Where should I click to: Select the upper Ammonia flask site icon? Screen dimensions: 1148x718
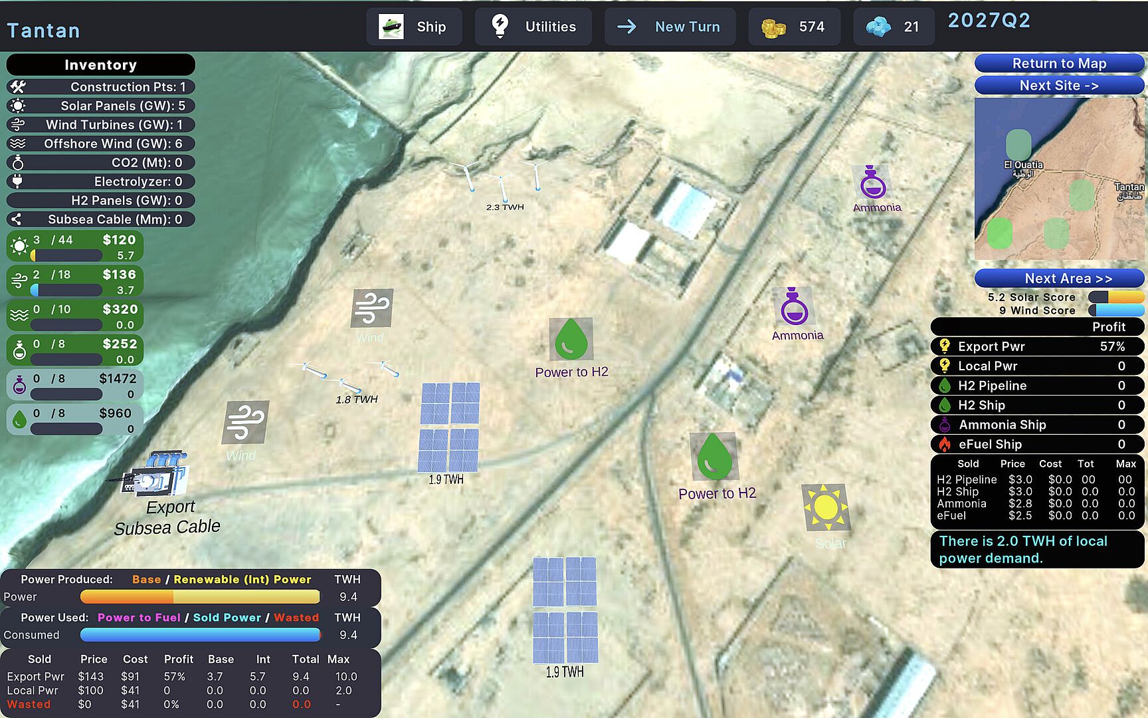872,183
